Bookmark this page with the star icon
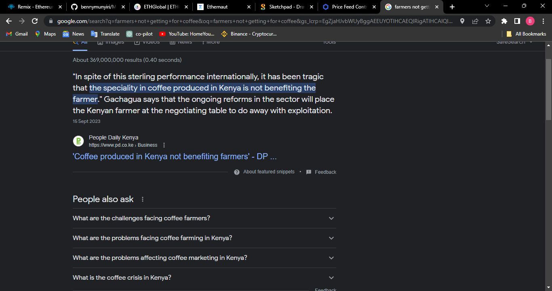 click(488, 21)
